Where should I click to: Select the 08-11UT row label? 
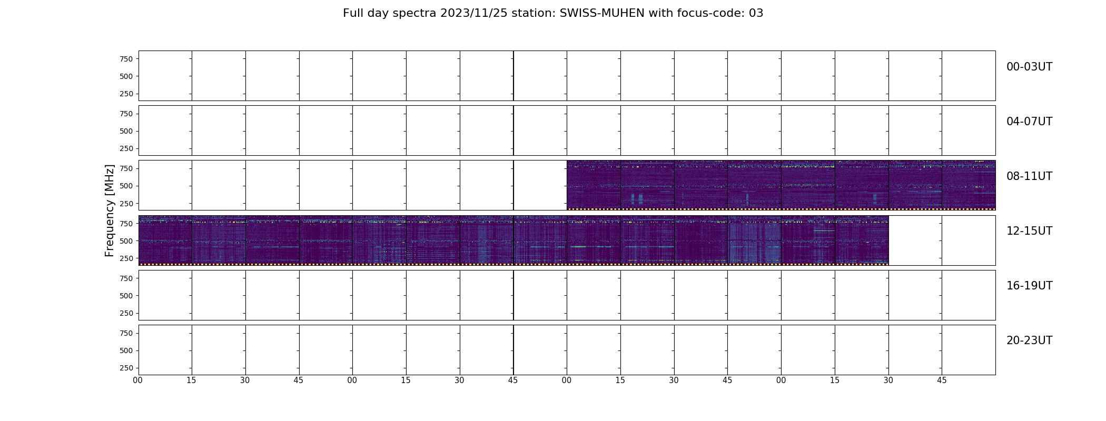(1029, 176)
